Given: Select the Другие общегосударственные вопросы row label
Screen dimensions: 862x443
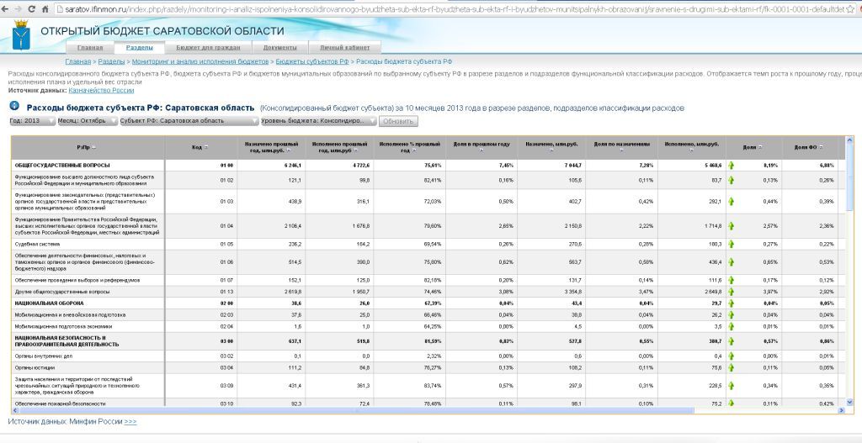Looking at the screenshot, I should (x=62, y=292).
